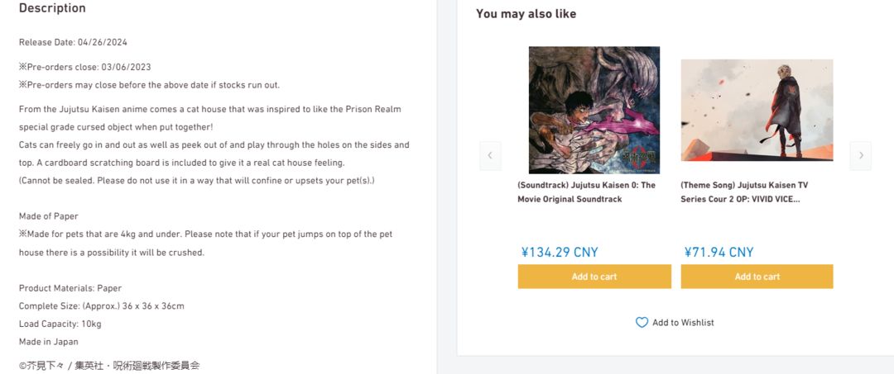Show next items with the right carousel arrow
Image resolution: width=894 pixels, height=374 pixels.
(860, 156)
